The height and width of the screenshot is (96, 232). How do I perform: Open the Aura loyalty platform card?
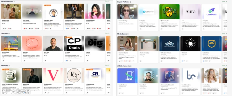(190, 18)
